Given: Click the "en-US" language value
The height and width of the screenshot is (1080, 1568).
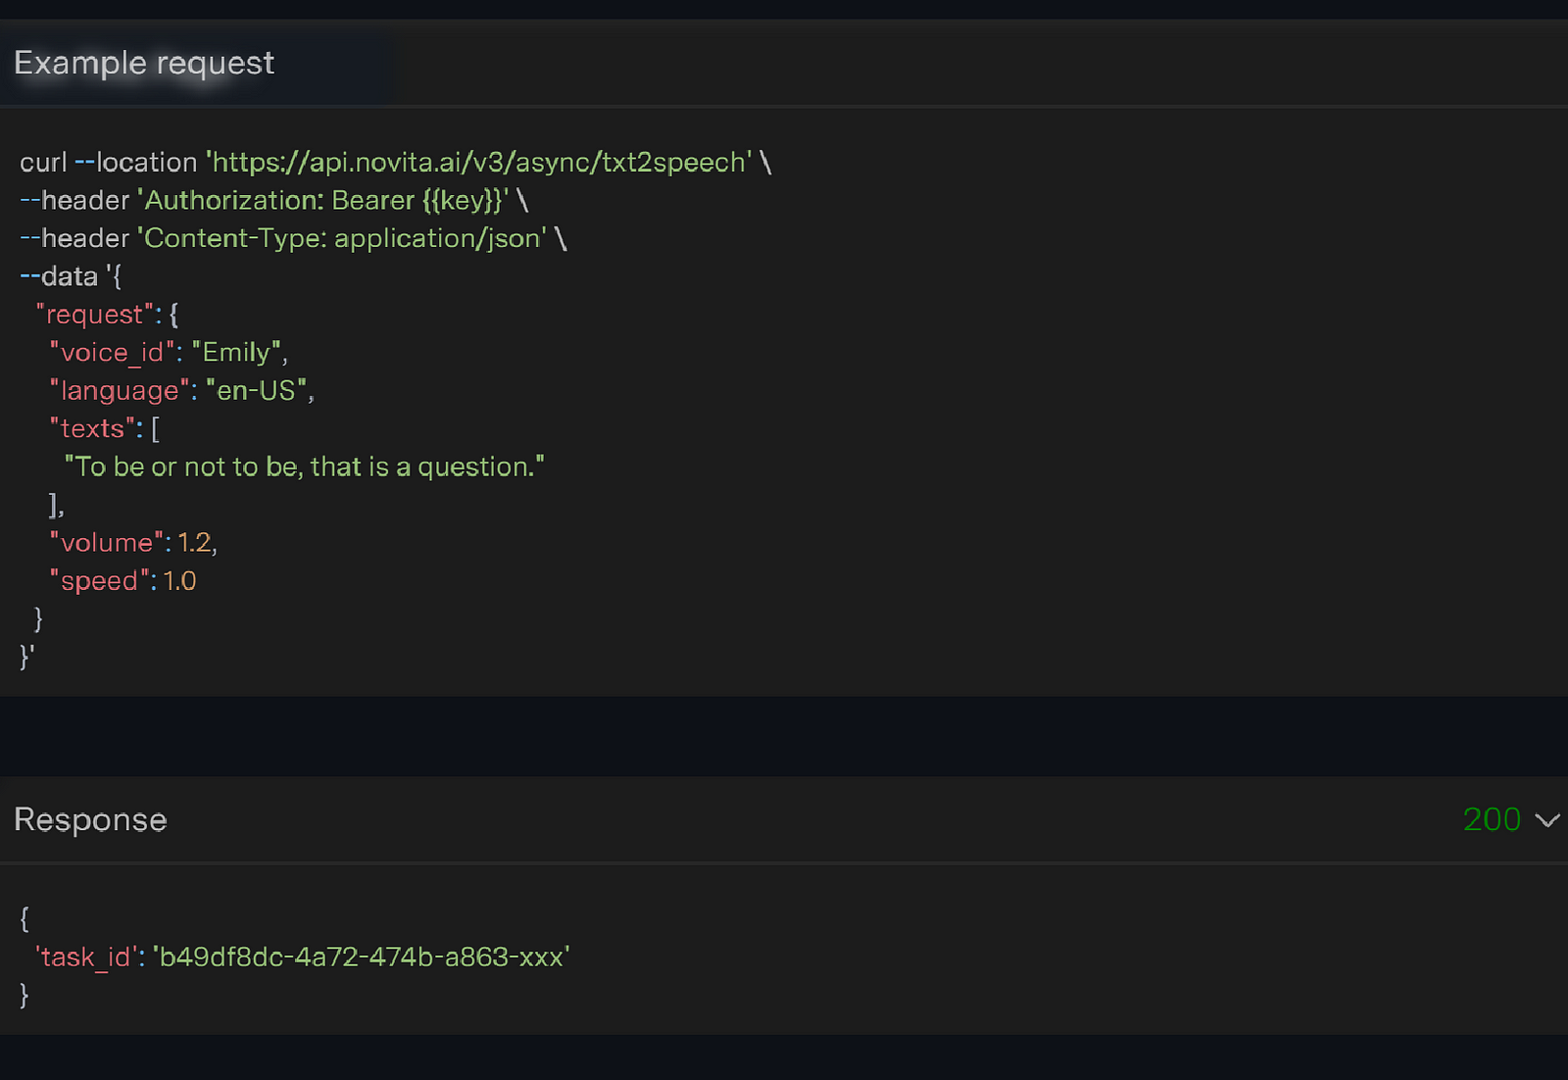Looking at the screenshot, I should [x=256, y=391].
